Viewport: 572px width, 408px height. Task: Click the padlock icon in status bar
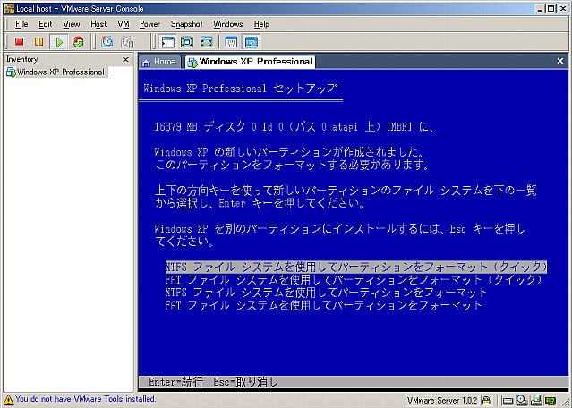click(x=486, y=400)
